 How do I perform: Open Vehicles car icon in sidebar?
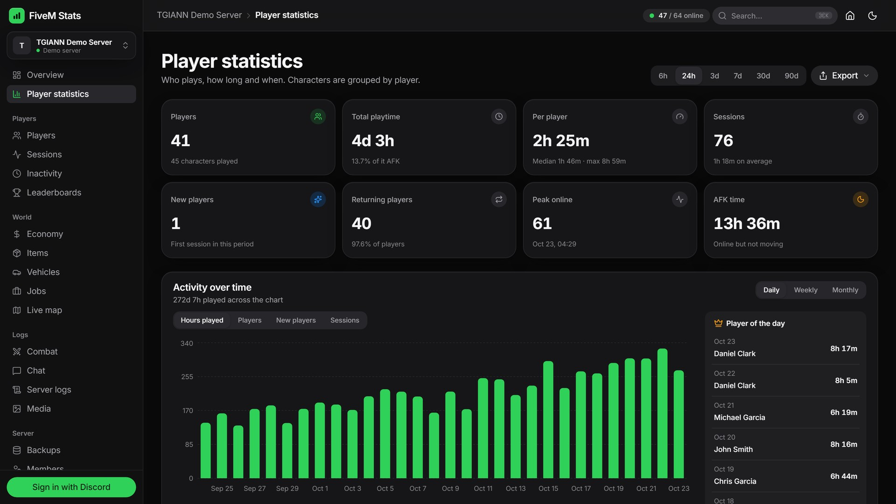click(x=17, y=272)
